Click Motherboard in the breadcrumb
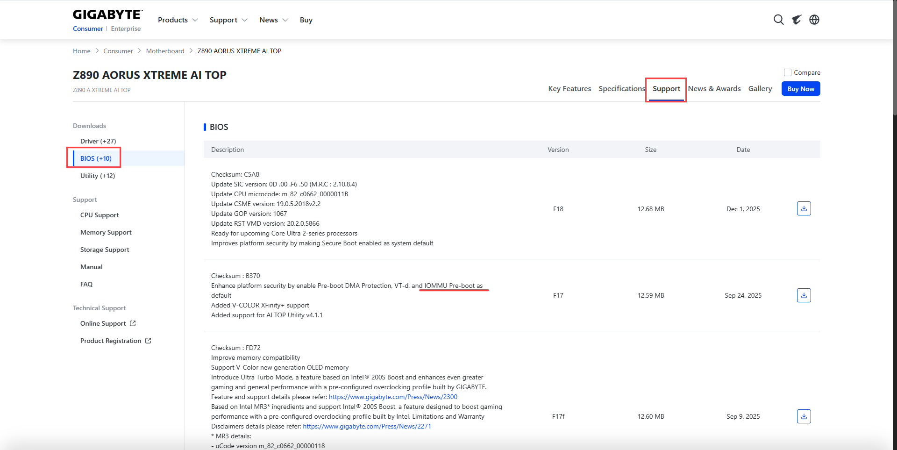Screen dimensions: 897x450 tap(165, 51)
